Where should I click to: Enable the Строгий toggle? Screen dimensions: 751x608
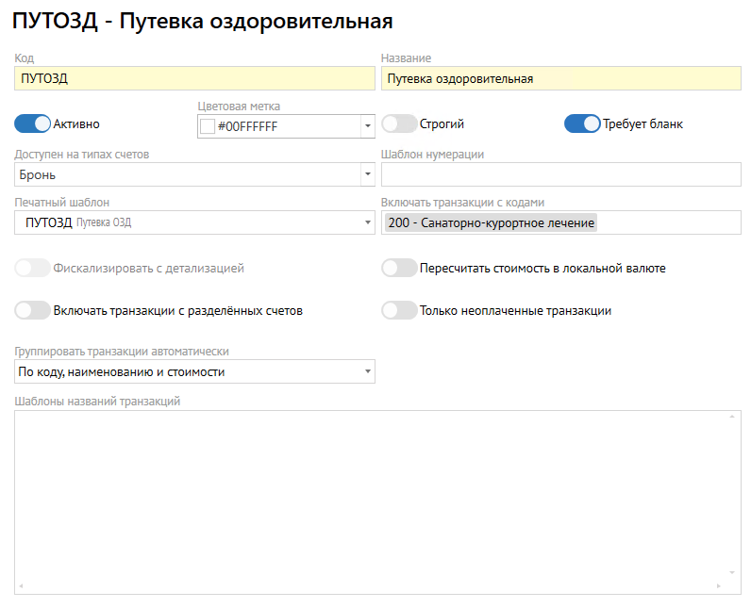click(x=399, y=123)
